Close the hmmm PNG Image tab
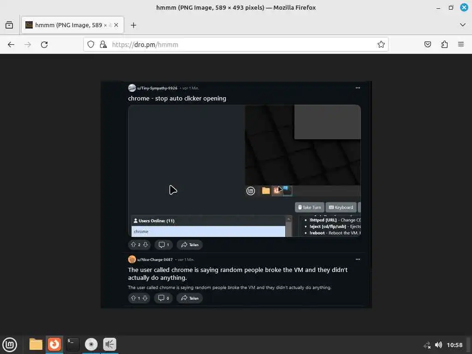Viewport: 472px width, 354px height. coord(116,25)
